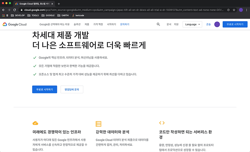Click the '영업팀에 문의' button
The height and width of the screenshot is (152, 250).
72,89
